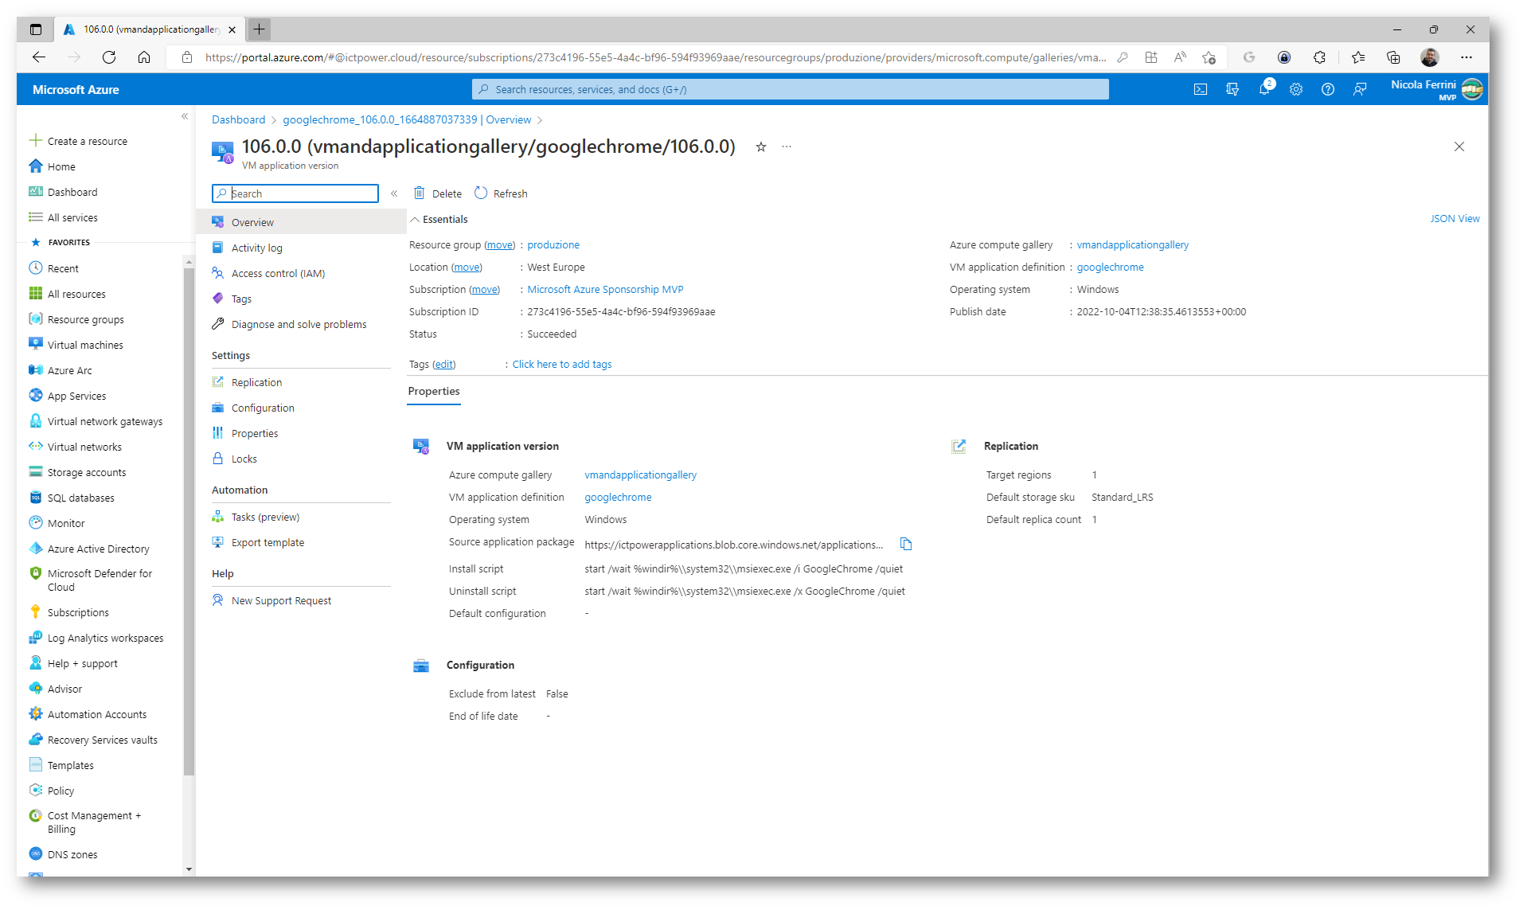Click the resource menu Search field
Viewport: 1523px width, 910px height.
click(295, 193)
